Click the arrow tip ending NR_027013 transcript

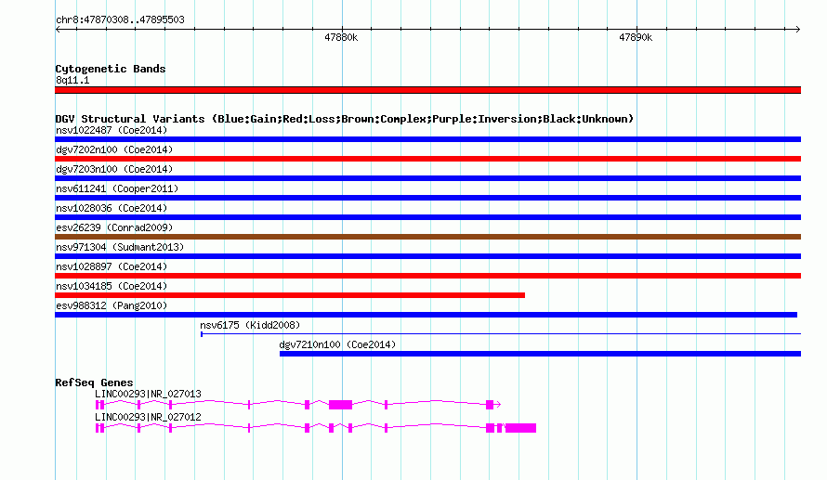498,405
